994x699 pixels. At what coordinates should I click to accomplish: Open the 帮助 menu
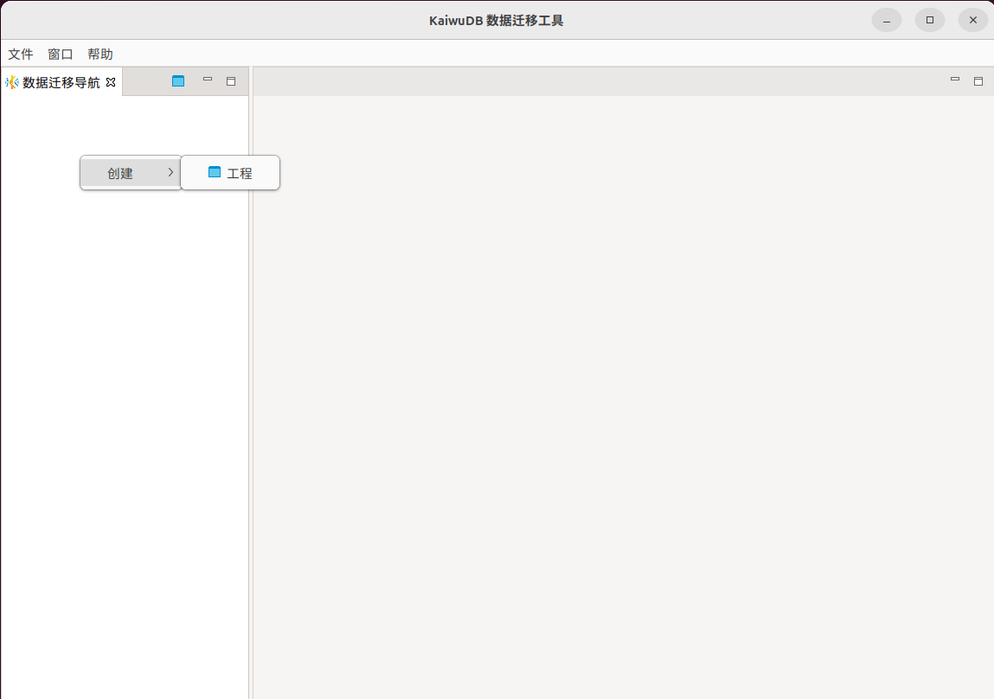click(x=100, y=54)
